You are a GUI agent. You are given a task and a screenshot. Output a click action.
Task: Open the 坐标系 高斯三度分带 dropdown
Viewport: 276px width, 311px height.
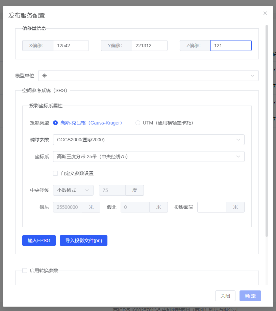pos(149,157)
